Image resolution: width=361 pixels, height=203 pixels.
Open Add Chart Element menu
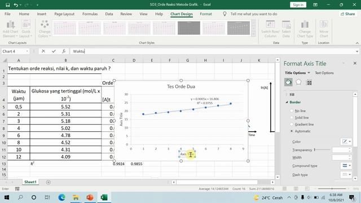10,29
